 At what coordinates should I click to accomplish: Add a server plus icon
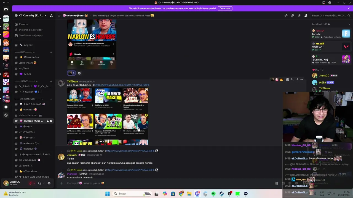click(x=6, y=107)
